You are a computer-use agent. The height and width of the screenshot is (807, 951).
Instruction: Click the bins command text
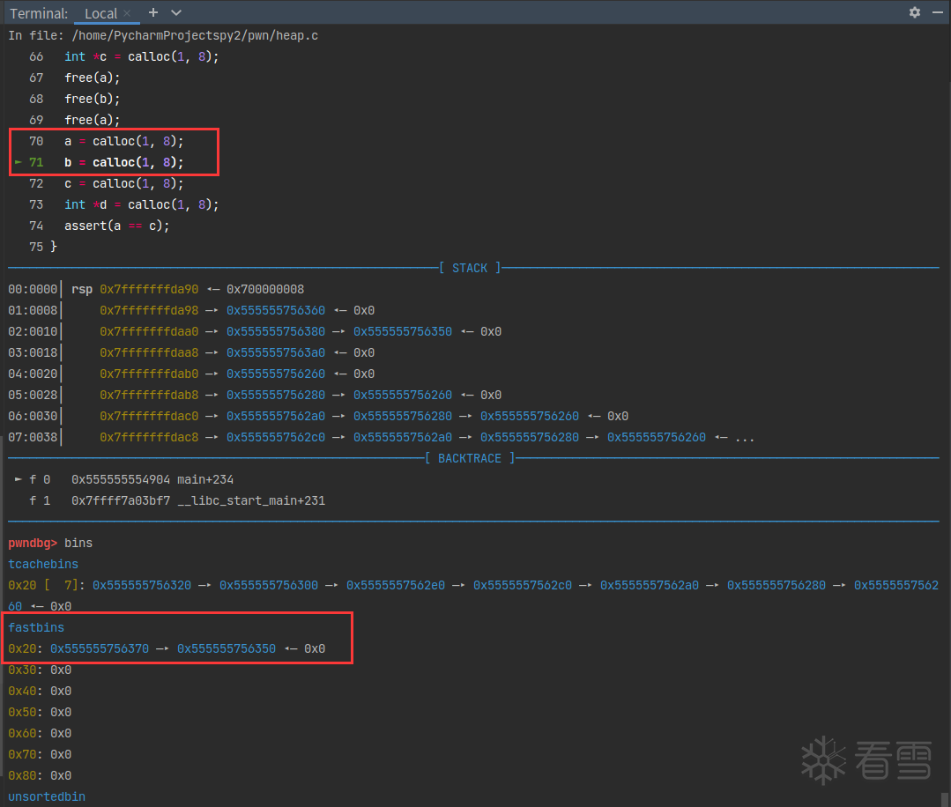coord(78,544)
